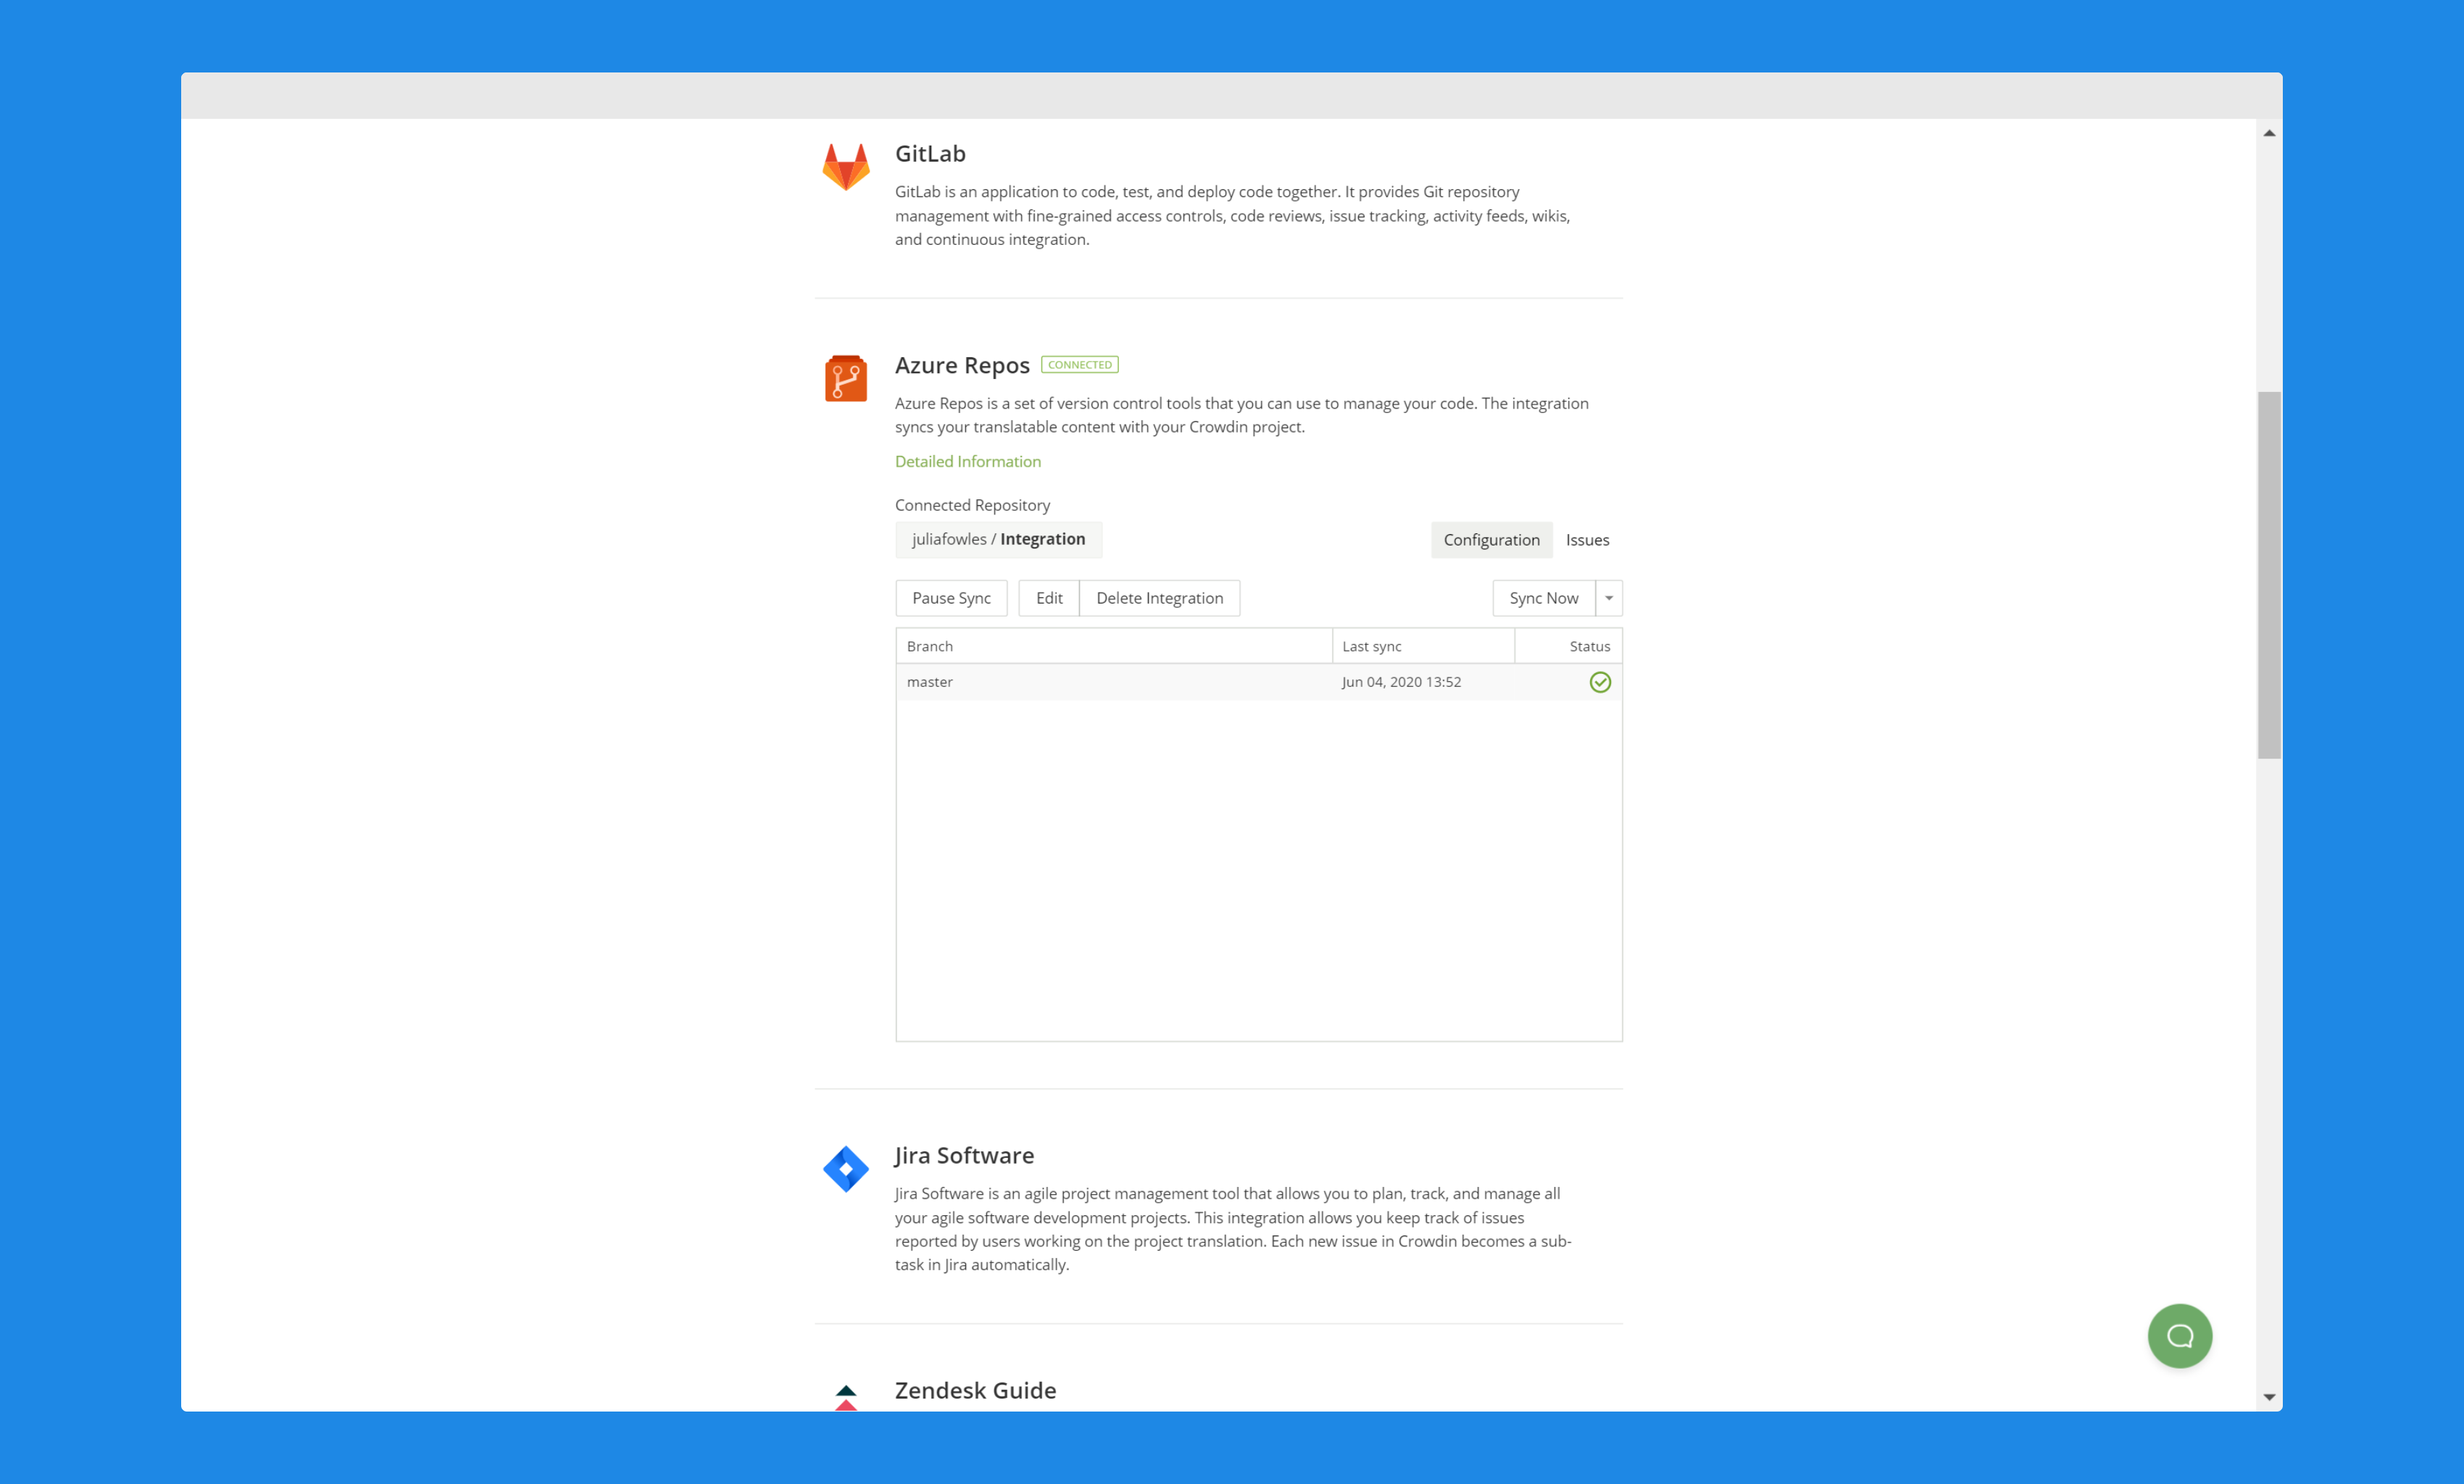The height and width of the screenshot is (1484, 2464).
Task: Click the CONNECTED badge next to Azure Repos
Action: 1080,365
